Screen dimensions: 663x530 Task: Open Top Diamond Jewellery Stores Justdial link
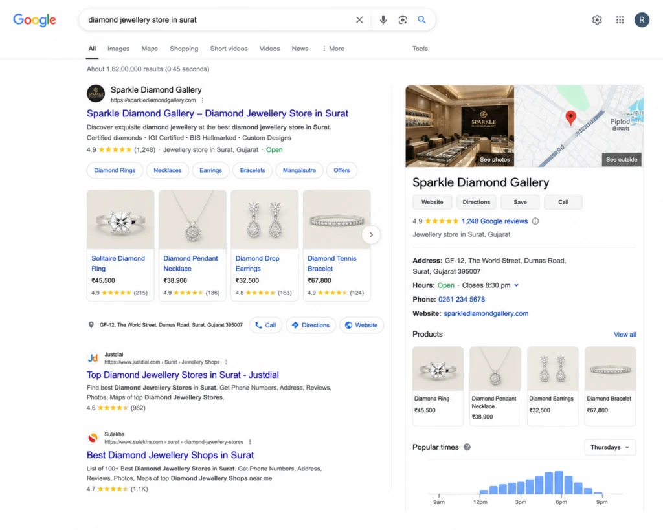(x=183, y=375)
